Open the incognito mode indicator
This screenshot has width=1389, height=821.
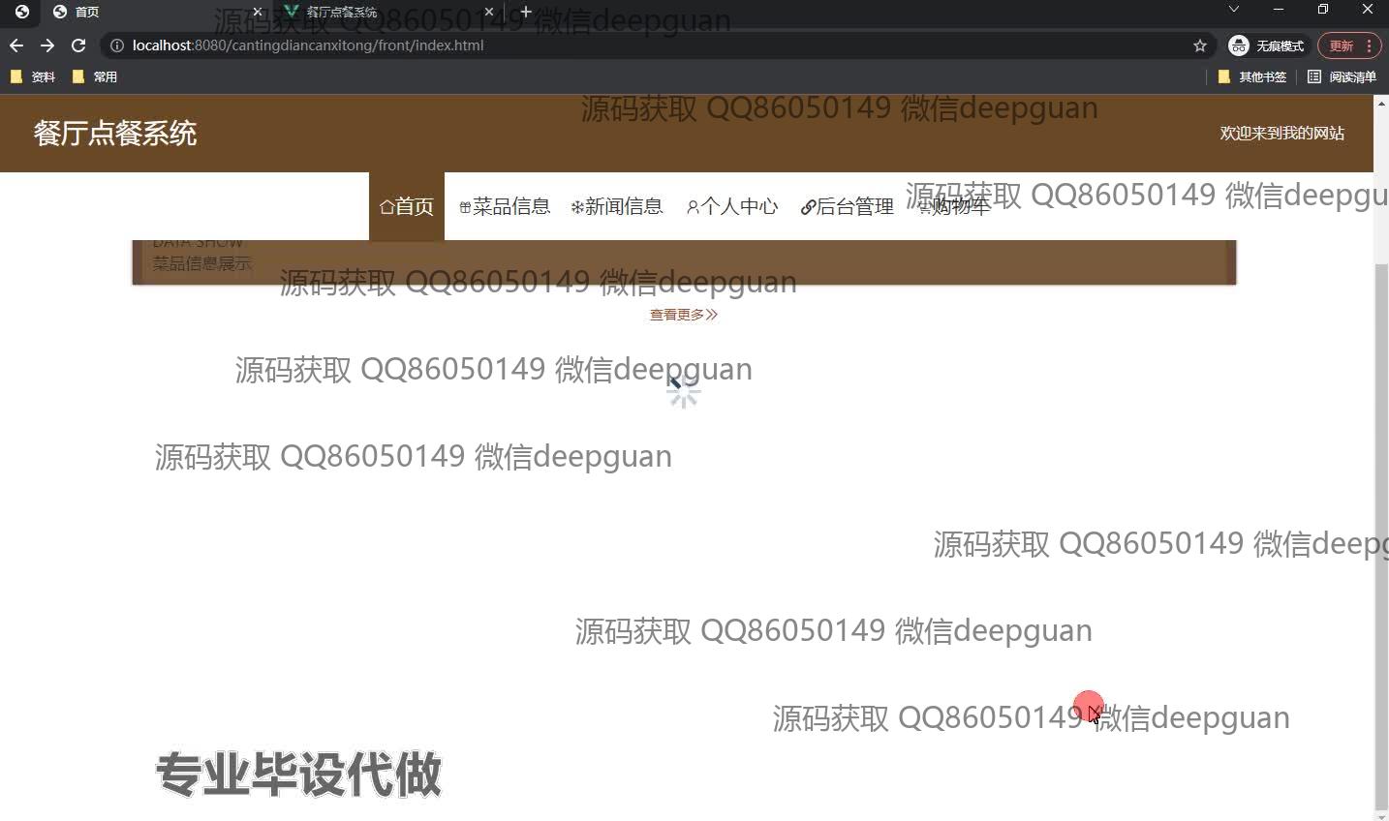(x=1267, y=46)
